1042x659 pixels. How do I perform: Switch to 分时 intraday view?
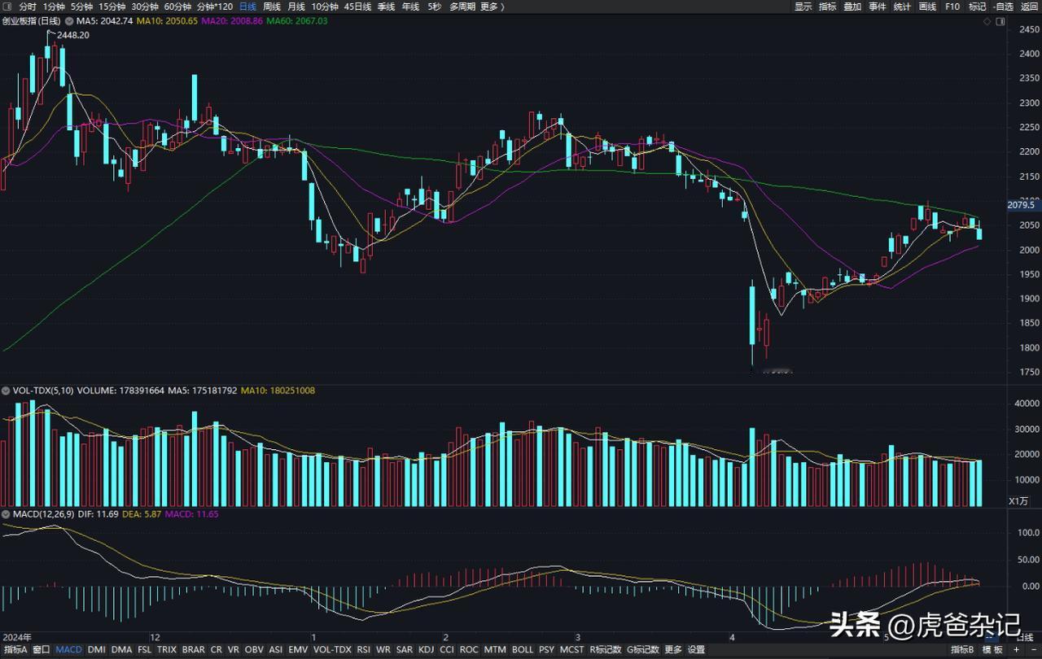[28, 7]
